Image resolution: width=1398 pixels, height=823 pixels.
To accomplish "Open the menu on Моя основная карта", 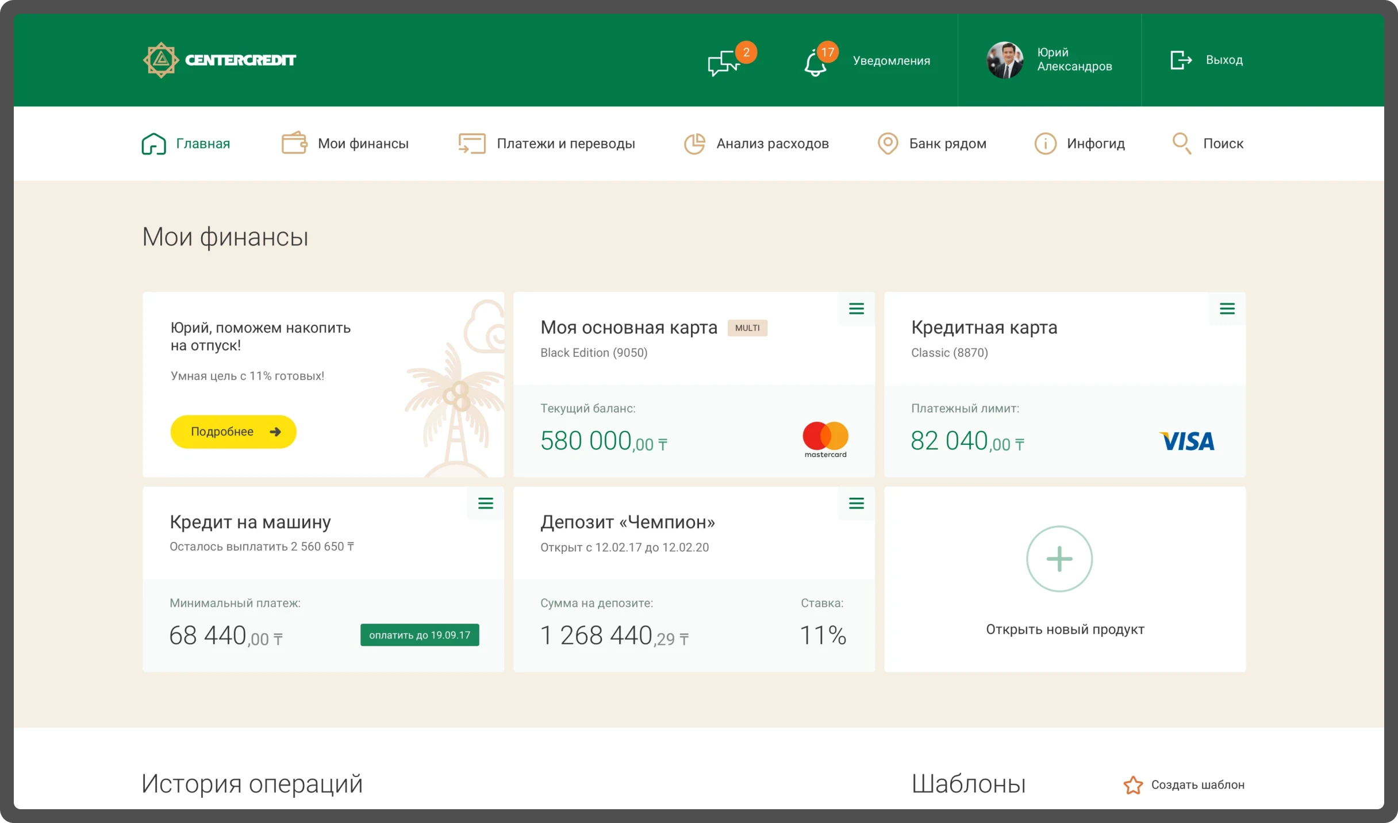I will (x=857, y=309).
